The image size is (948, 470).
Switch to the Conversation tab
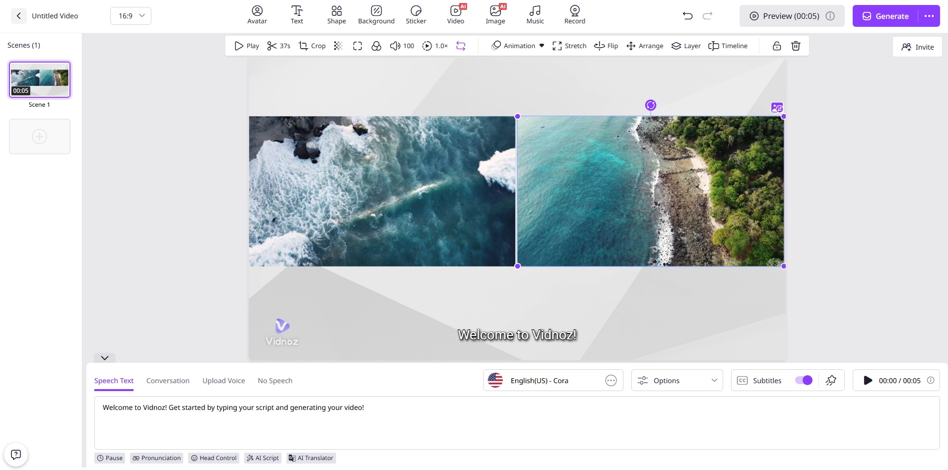point(167,381)
